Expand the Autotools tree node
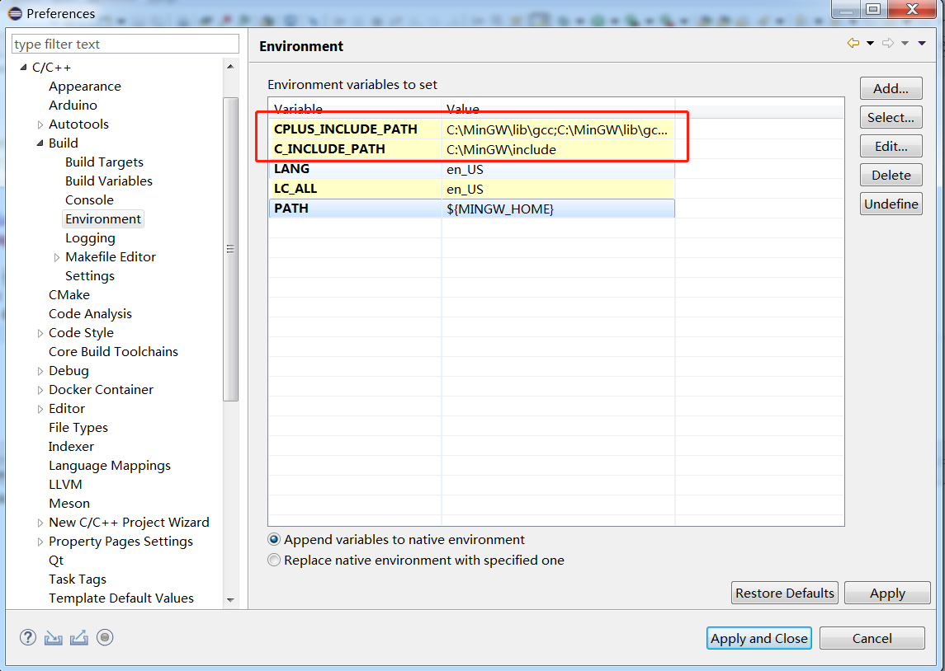This screenshot has width=945, height=671. 40,124
